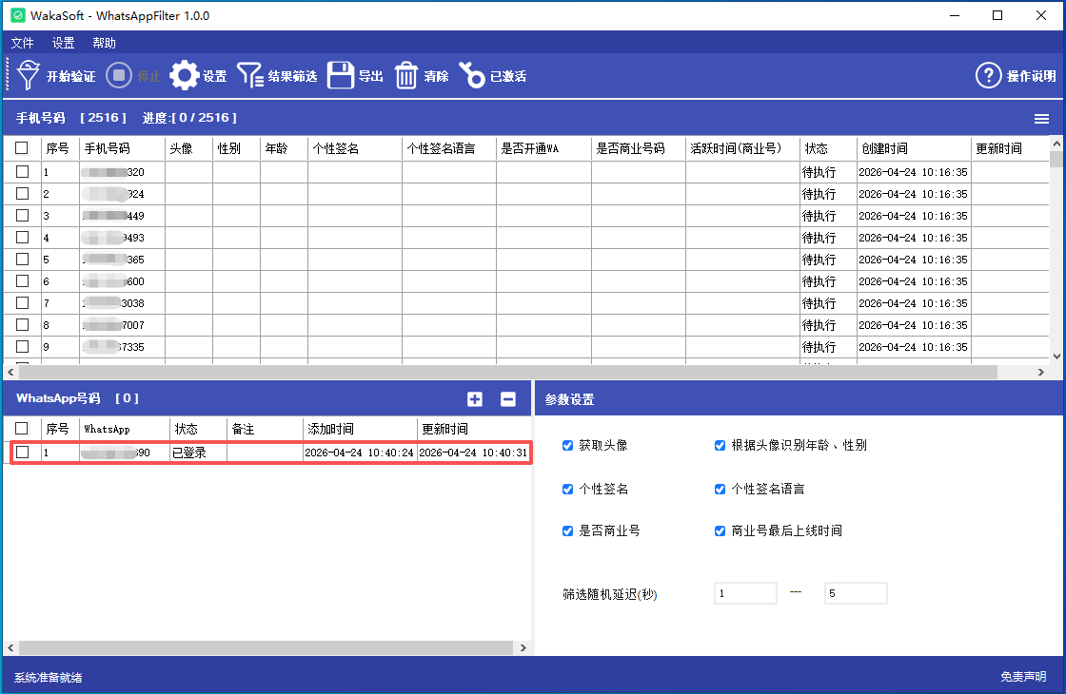
Task: Click the 已激活 key icon
Action: tap(472, 76)
